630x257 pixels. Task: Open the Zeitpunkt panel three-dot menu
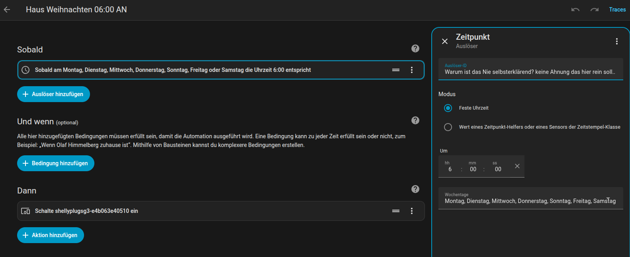click(x=616, y=41)
